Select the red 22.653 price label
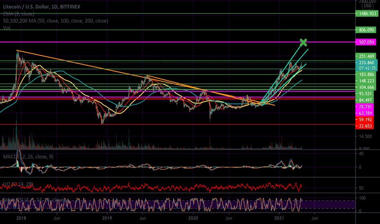This screenshot has height=224, width=380. pos(365,126)
